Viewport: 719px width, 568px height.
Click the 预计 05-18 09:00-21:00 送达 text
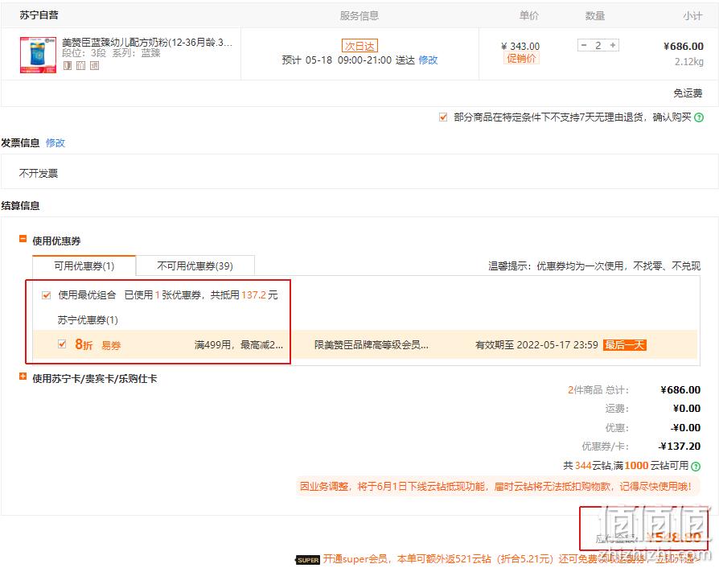click(x=348, y=60)
